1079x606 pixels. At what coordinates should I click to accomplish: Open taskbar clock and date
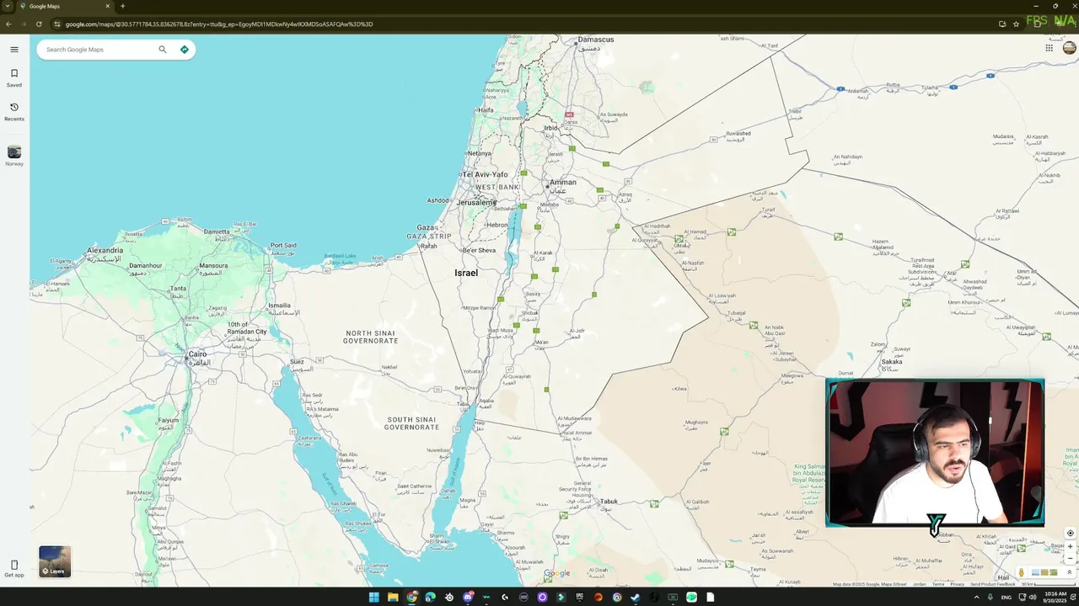(x=1055, y=598)
